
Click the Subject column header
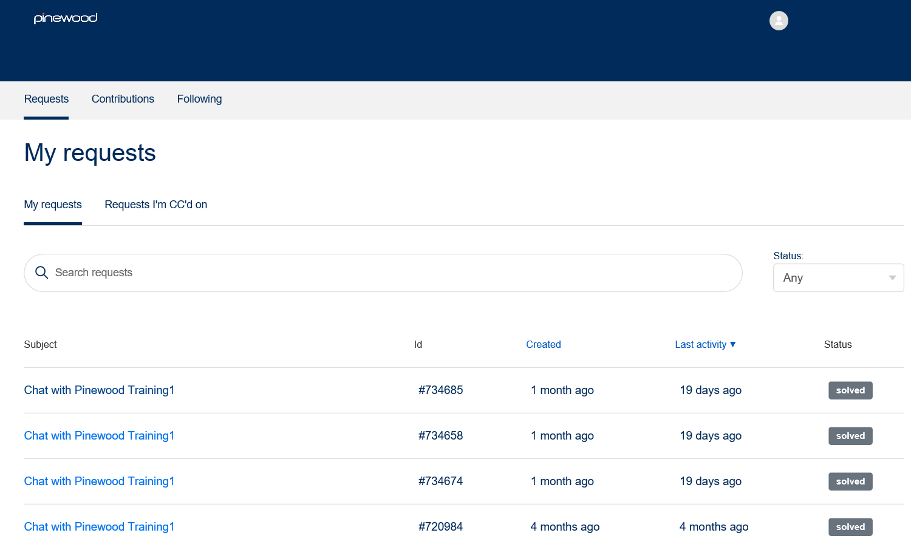coord(40,344)
